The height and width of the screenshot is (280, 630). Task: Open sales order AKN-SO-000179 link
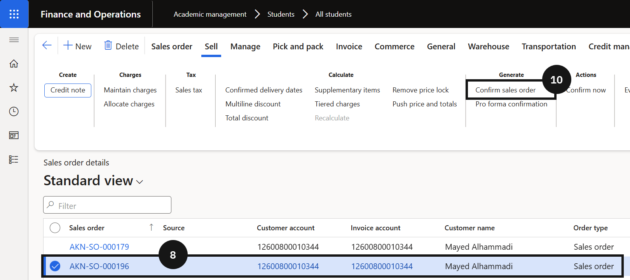pos(99,247)
